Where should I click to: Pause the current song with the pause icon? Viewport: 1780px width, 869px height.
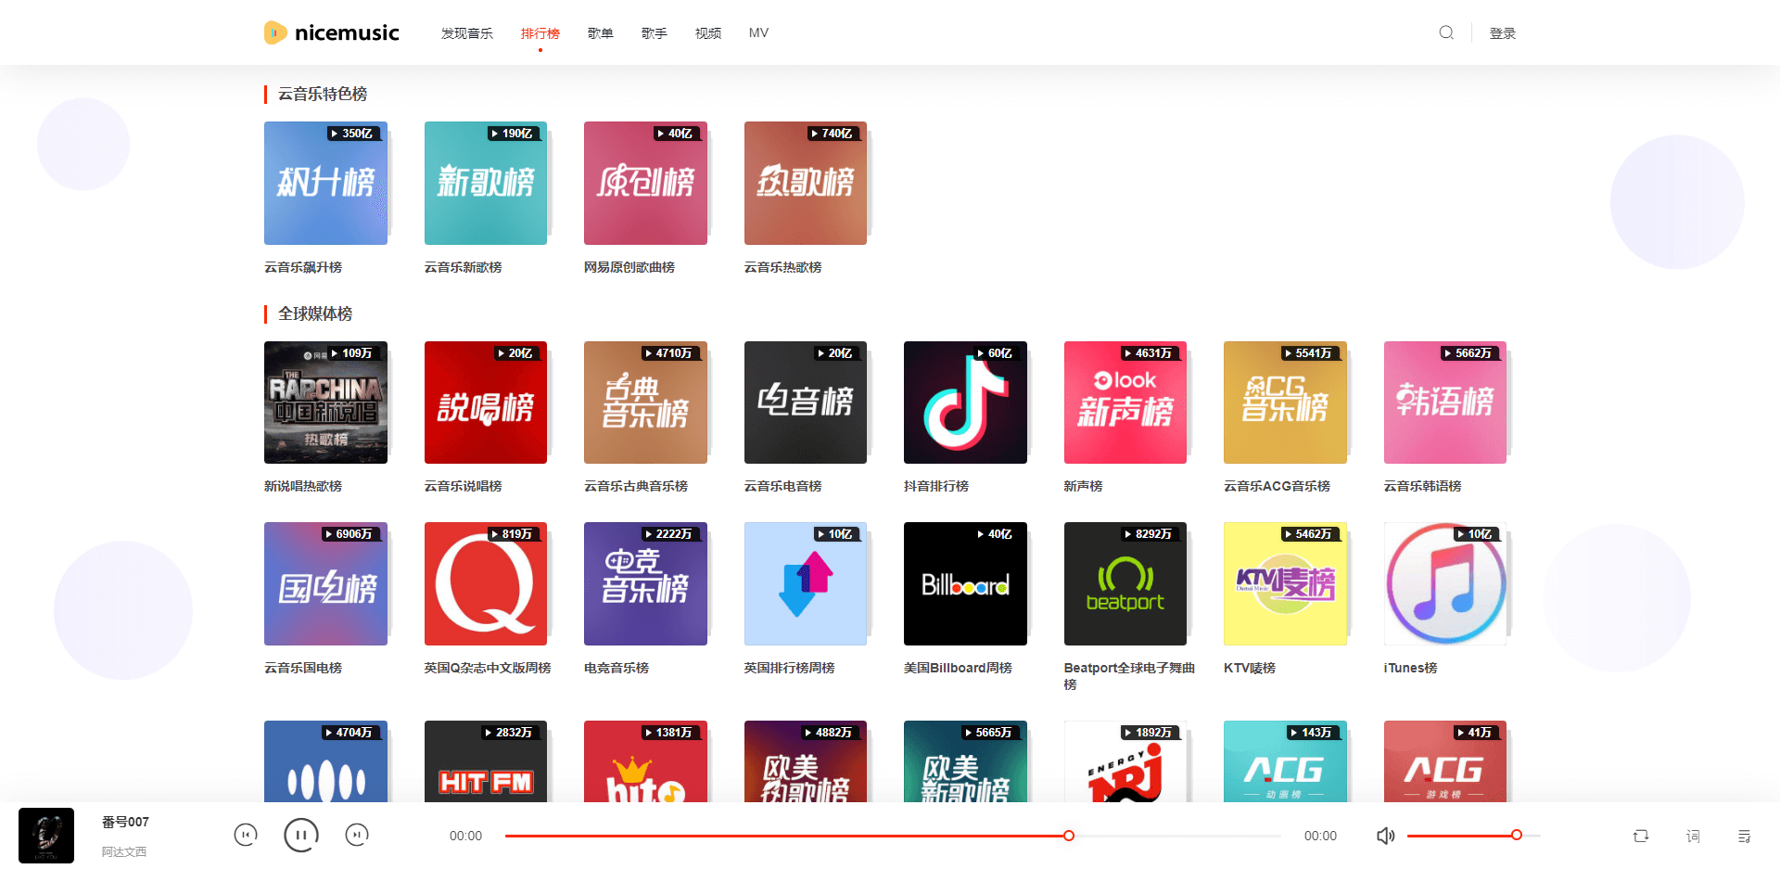pyautogui.click(x=300, y=834)
